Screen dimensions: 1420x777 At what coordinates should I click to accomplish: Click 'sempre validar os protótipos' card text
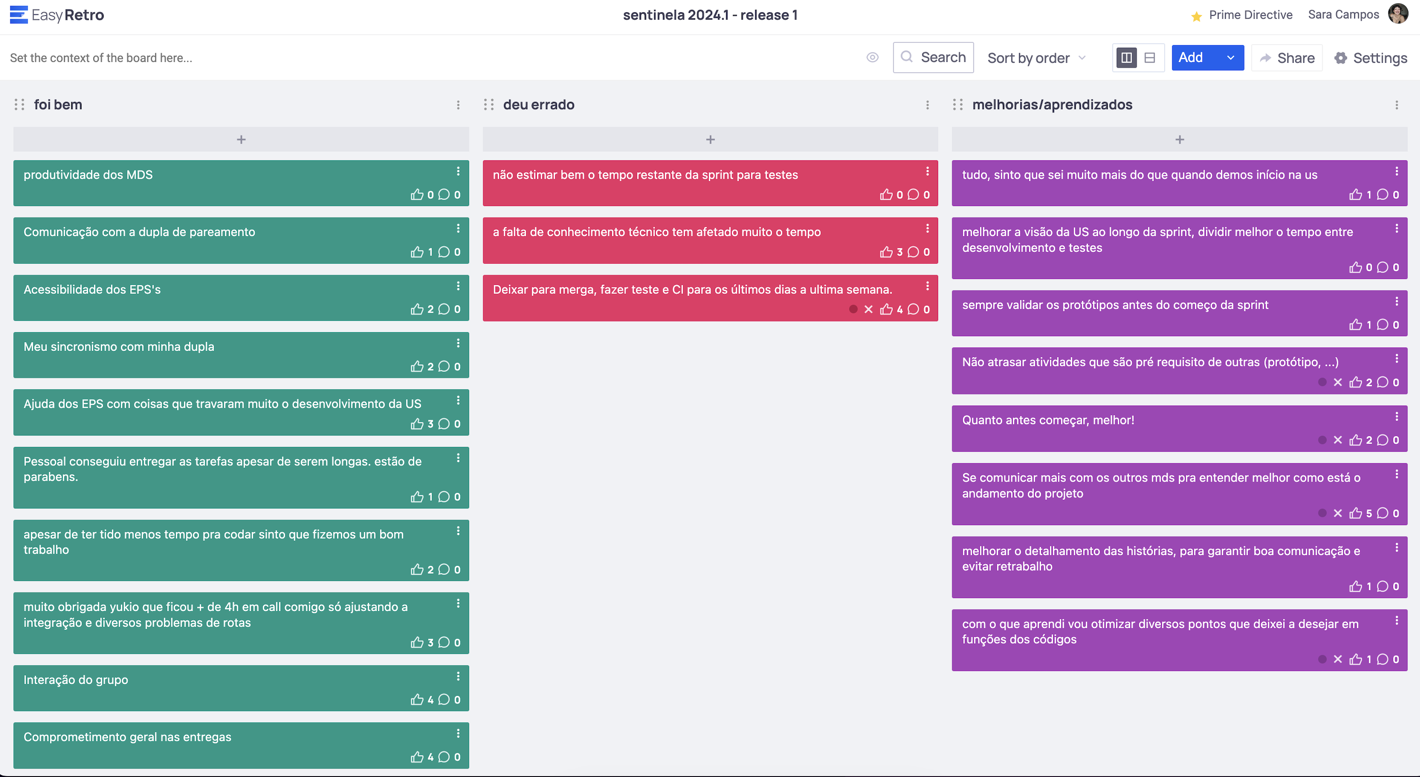pyautogui.click(x=1115, y=305)
